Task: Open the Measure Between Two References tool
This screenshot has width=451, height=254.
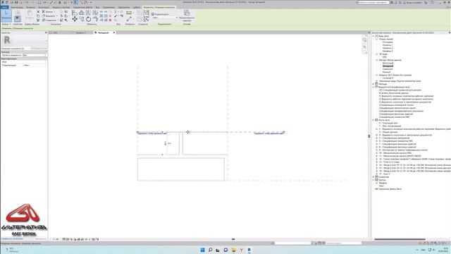Action: (129, 13)
